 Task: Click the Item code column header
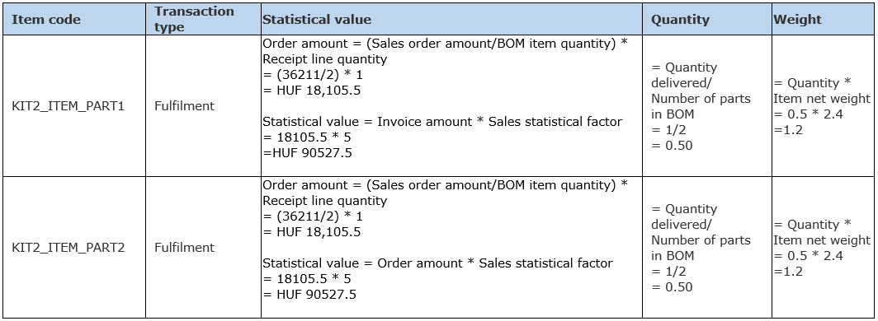(x=46, y=20)
